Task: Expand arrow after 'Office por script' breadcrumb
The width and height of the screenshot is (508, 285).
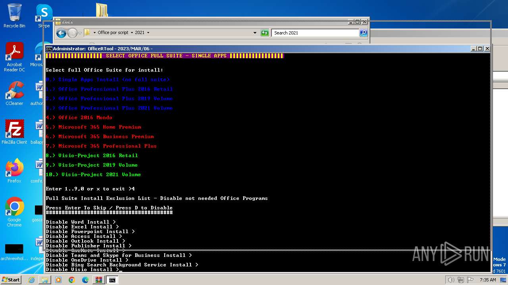Action: coord(132,33)
